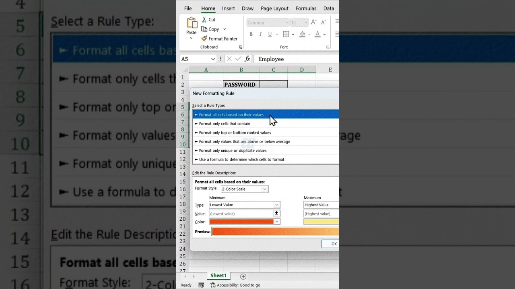515x289 pixels.
Task: Toggle underline formatting
Action: [x=270, y=34]
